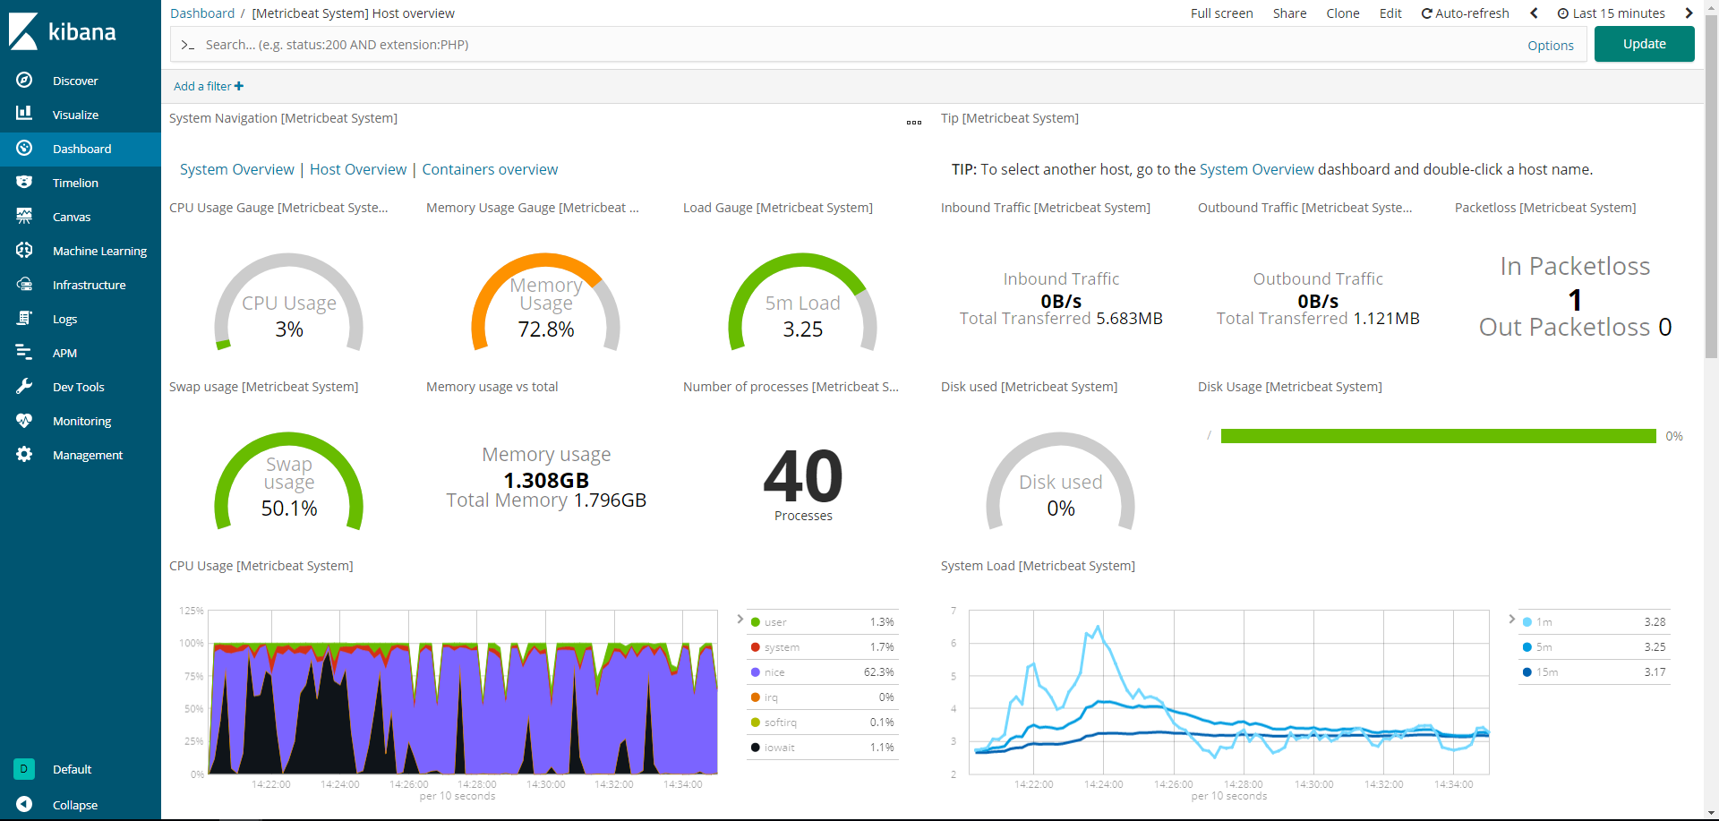Open APM icon in sidebar
The width and height of the screenshot is (1719, 821).
coord(24,352)
